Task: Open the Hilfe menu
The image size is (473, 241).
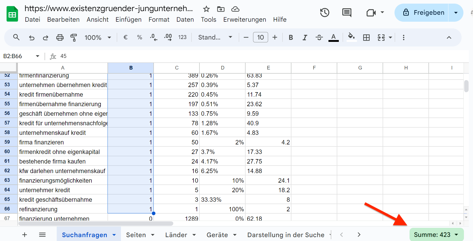Action: pyautogui.click(x=280, y=20)
